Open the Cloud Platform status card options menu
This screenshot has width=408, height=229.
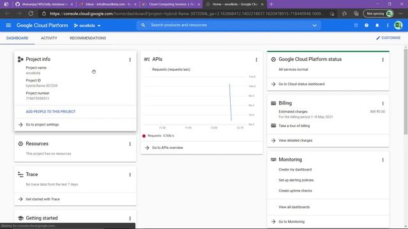click(382, 60)
